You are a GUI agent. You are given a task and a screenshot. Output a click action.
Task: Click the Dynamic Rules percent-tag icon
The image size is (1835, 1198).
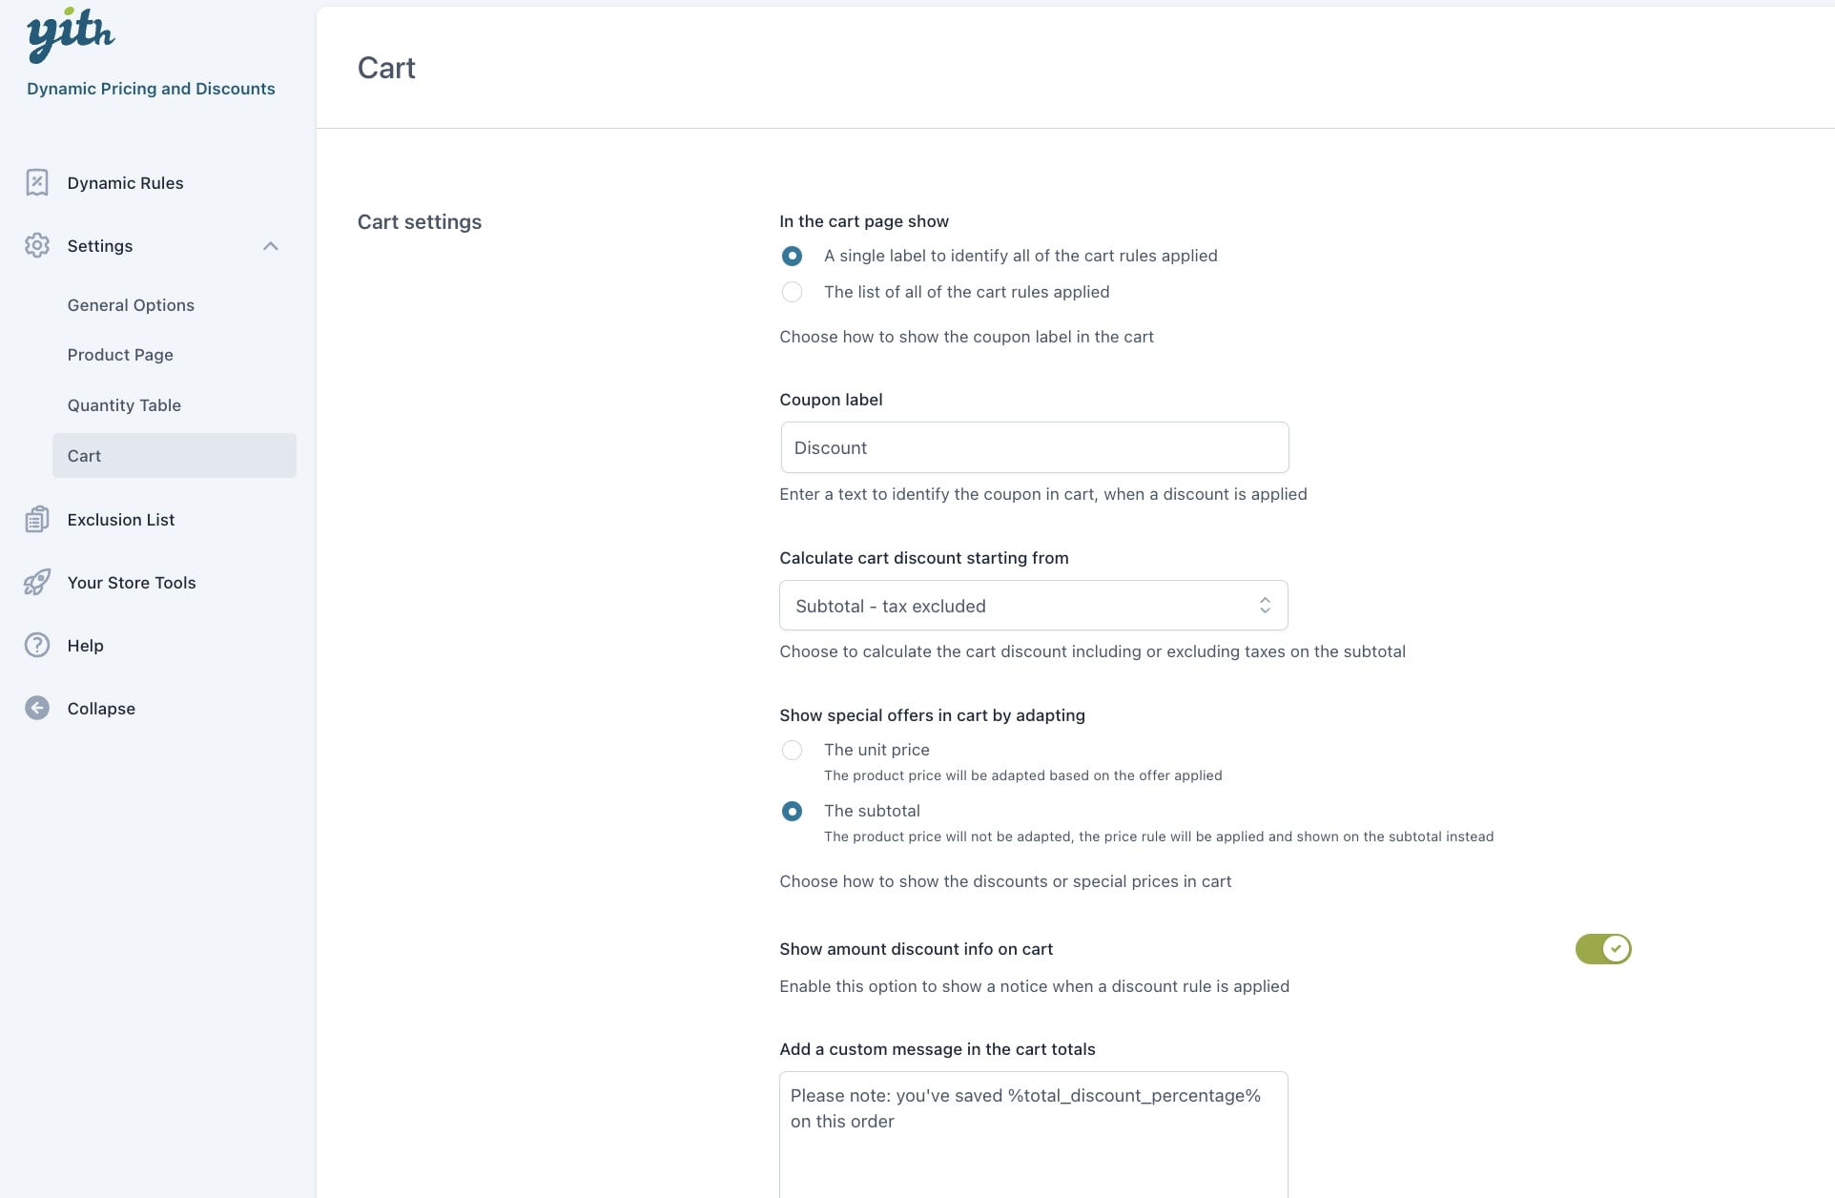click(x=37, y=182)
